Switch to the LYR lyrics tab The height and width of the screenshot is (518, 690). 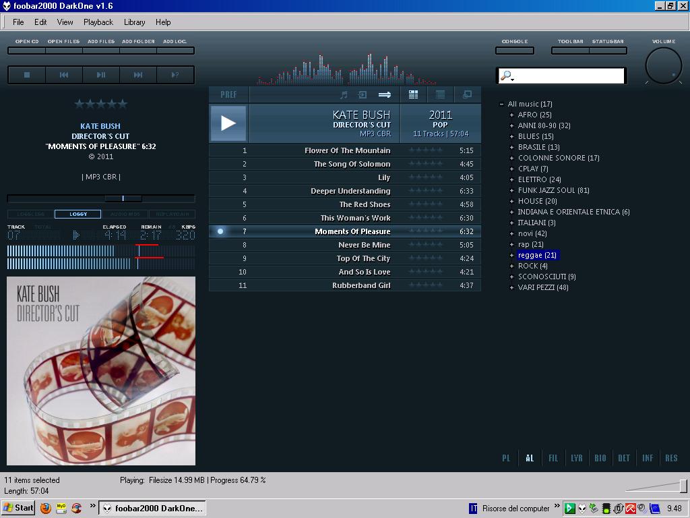[x=577, y=458]
